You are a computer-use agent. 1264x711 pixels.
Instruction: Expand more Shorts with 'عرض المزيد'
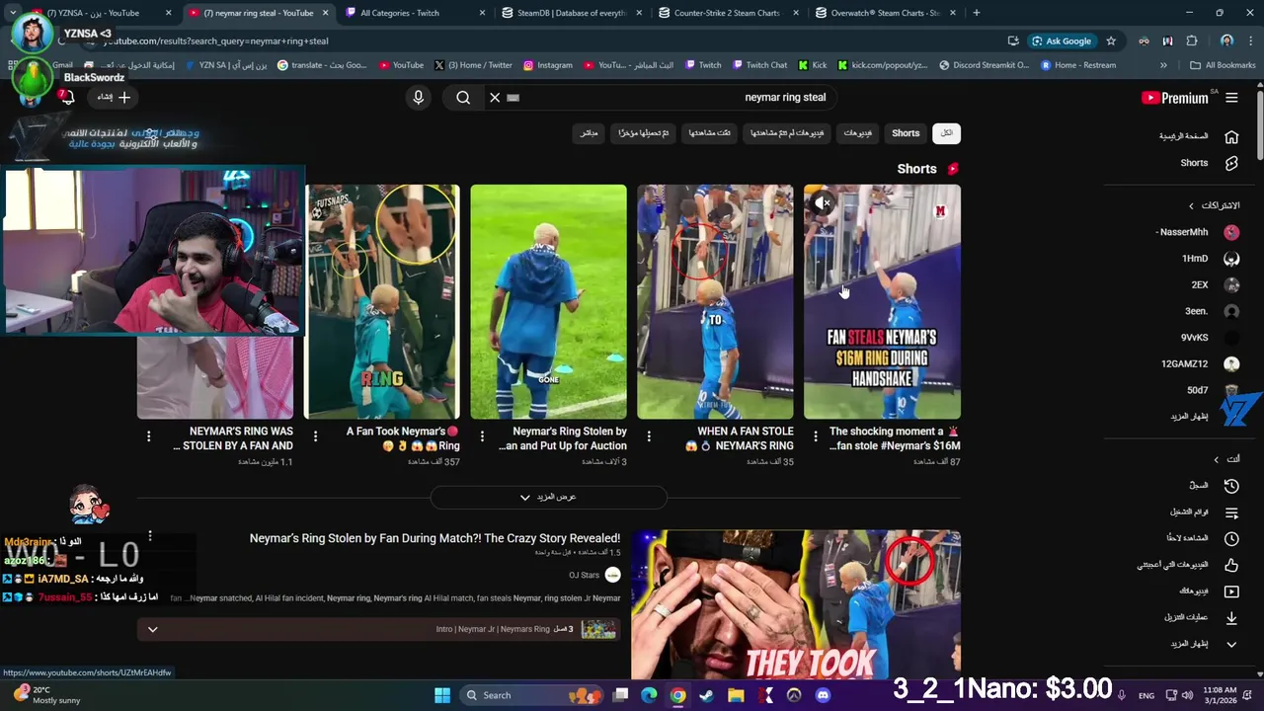point(548,497)
